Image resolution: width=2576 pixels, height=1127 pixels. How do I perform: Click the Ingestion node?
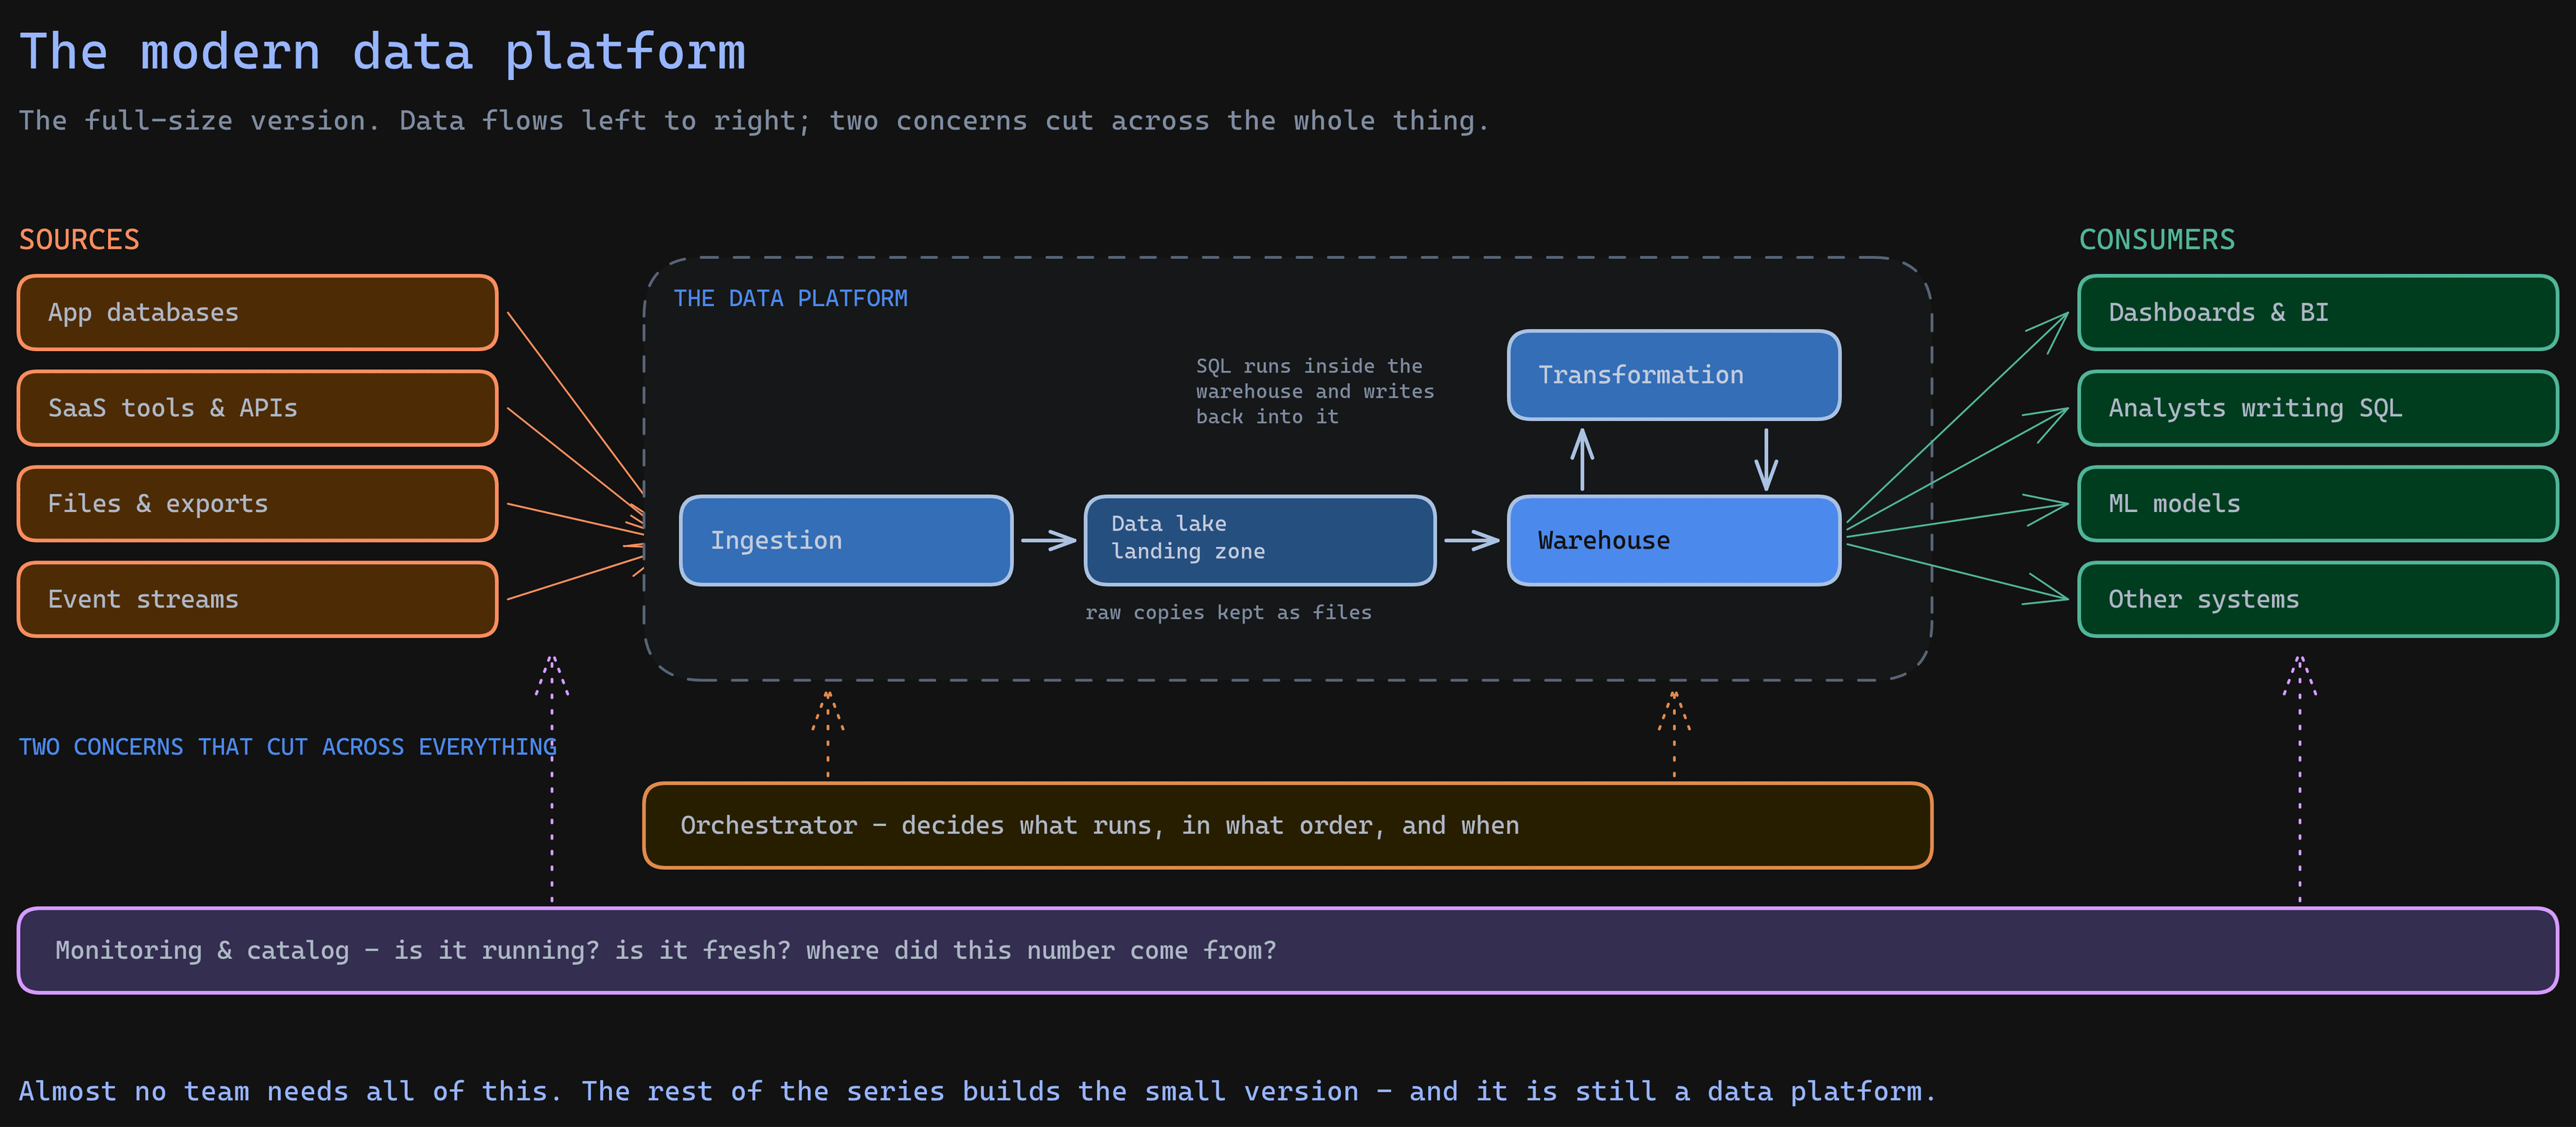point(846,541)
